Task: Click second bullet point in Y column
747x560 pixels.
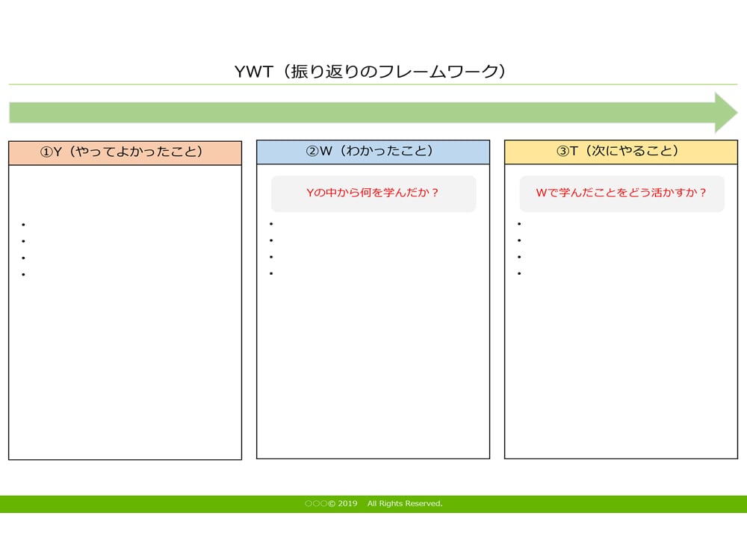Action: (x=24, y=241)
